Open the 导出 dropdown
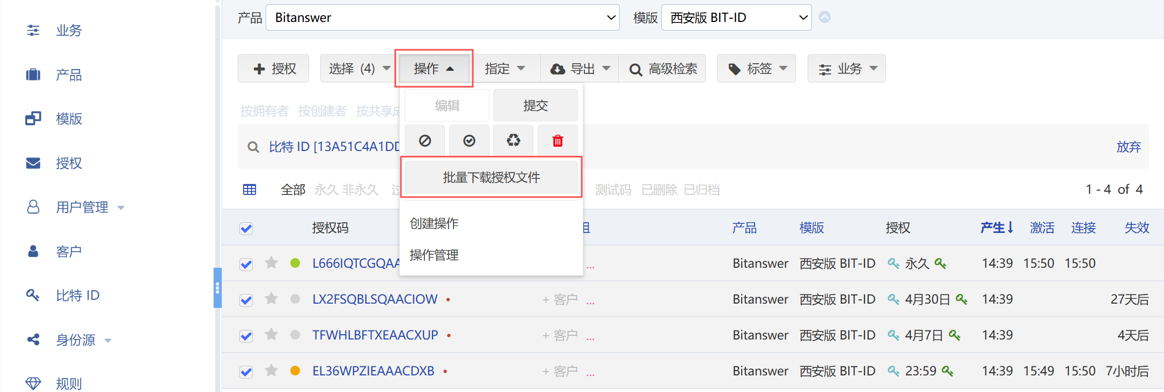The width and height of the screenshot is (1164, 392). (x=580, y=69)
